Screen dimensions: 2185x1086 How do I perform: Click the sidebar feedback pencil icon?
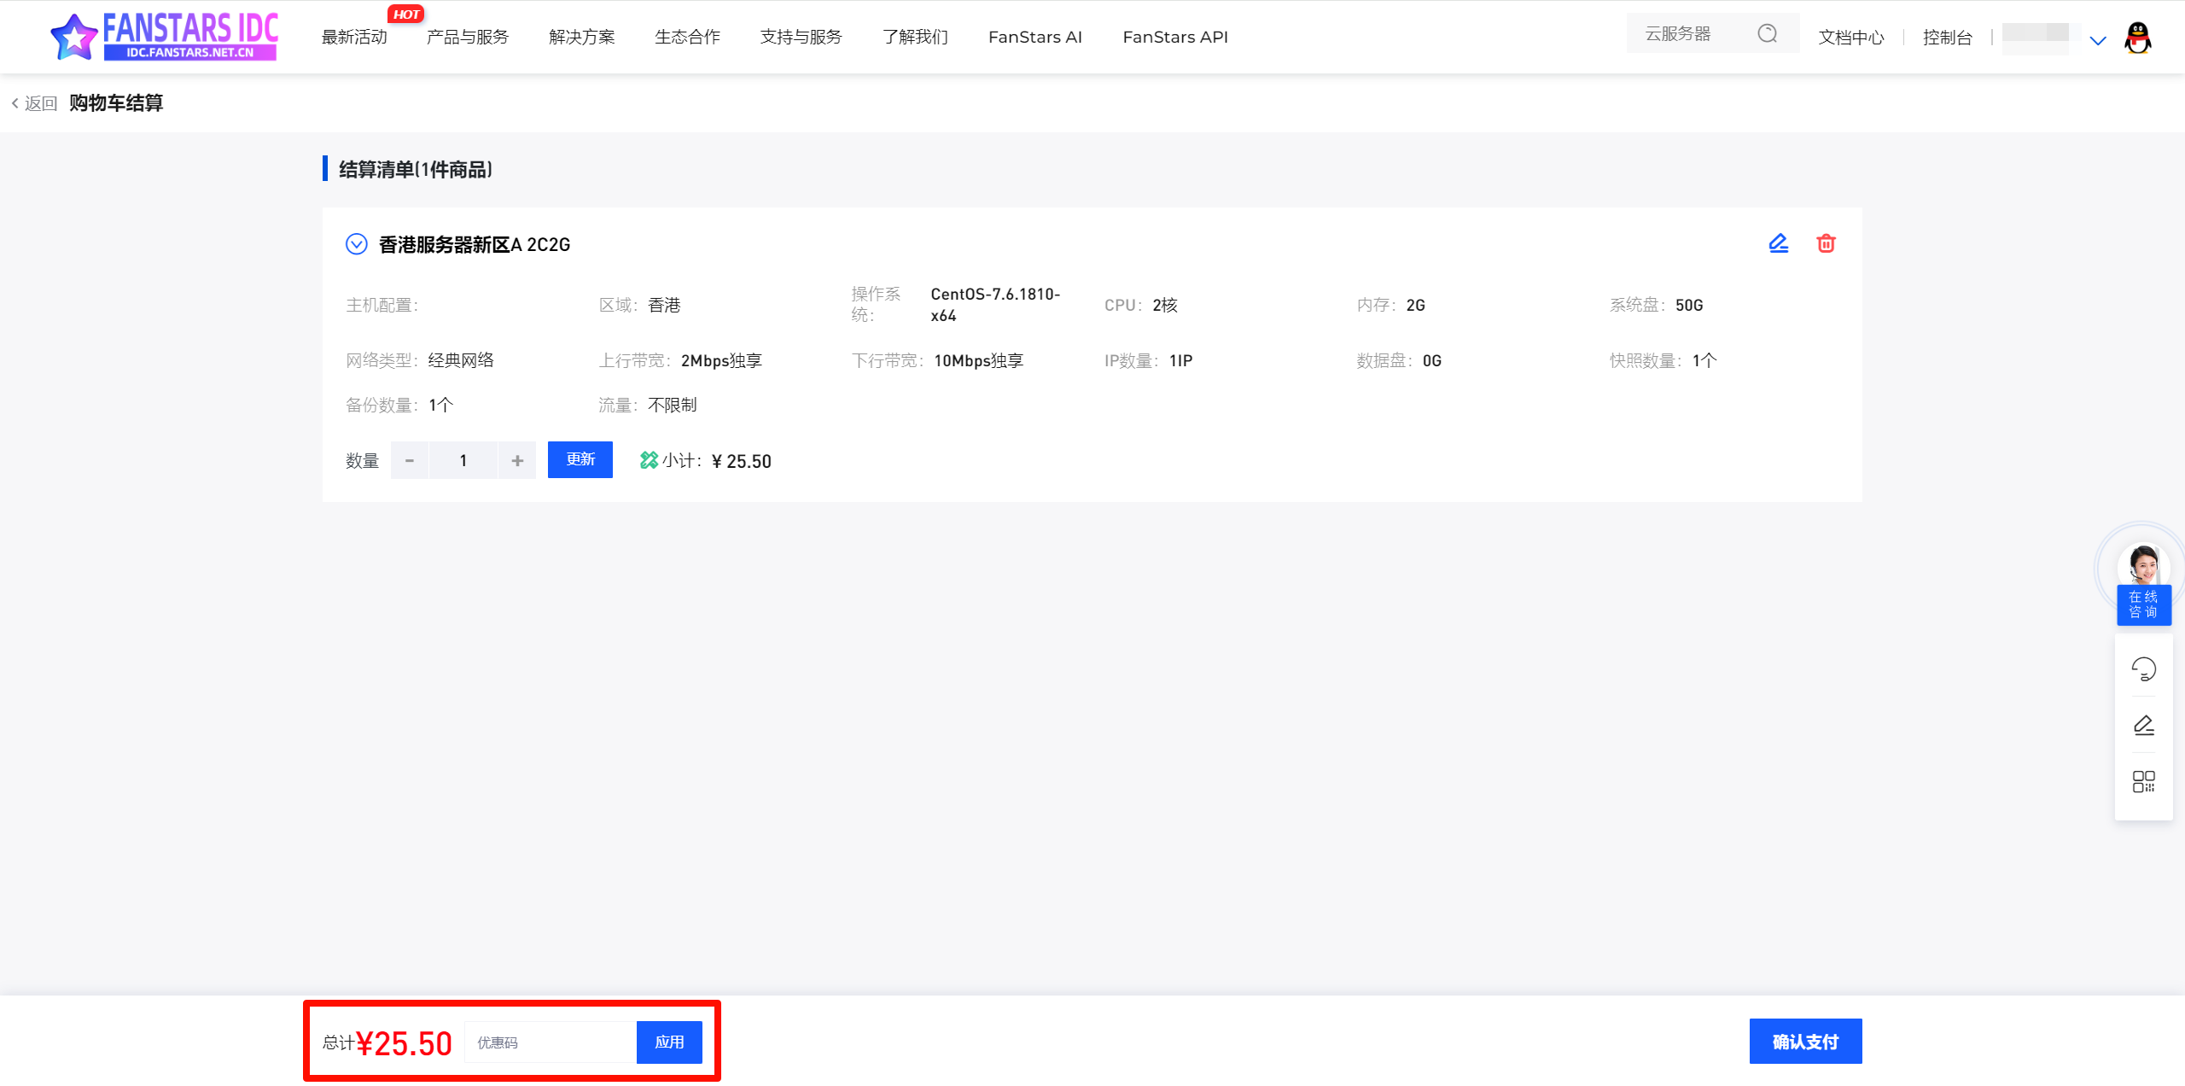[2143, 725]
